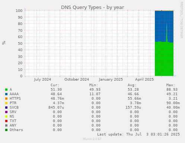The width and height of the screenshot is (185, 143).
Task: Click the SVCB current value 845.07u
Action: 56,108
